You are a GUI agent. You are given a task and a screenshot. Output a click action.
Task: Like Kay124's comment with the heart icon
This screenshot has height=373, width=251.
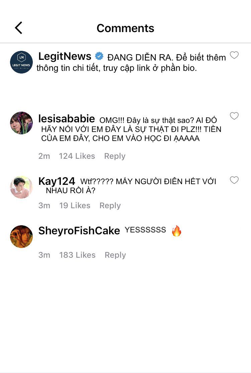click(x=234, y=180)
